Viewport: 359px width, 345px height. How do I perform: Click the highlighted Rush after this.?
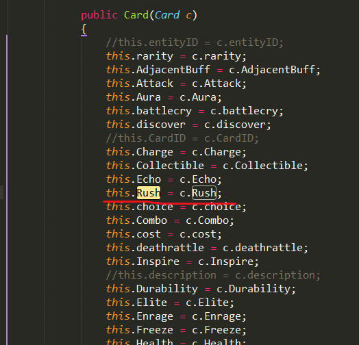[x=149, y=193]
